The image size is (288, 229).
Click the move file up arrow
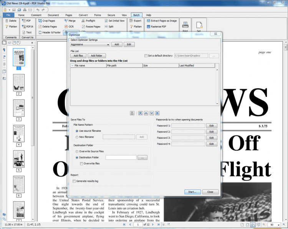146,113
